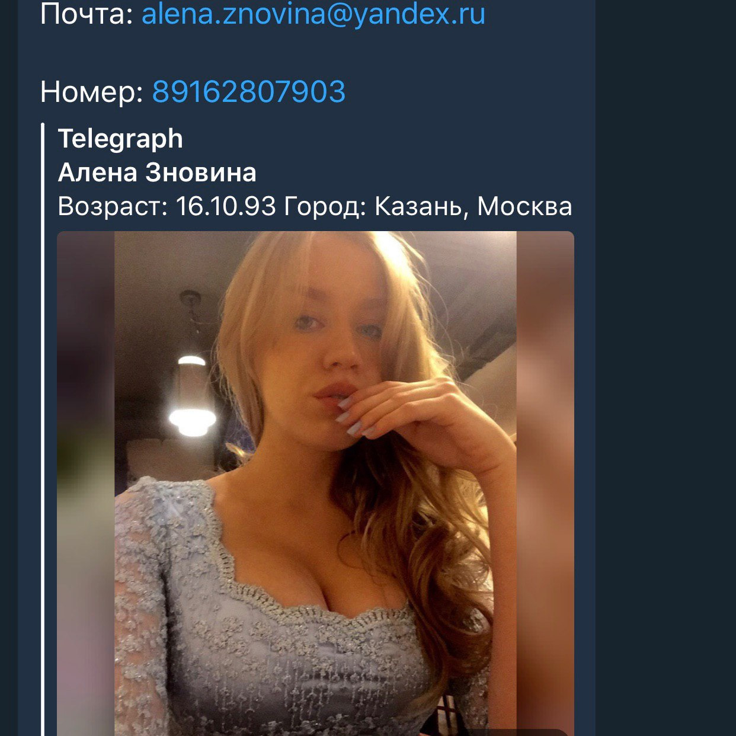Viewport: 736px width, 736px height.
Task: Click the vertical quote bar beside the preview
Action: tap(43, 415)
